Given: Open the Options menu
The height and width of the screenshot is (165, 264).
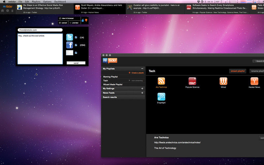Looking at the screenshot, I should coord(47,2).
